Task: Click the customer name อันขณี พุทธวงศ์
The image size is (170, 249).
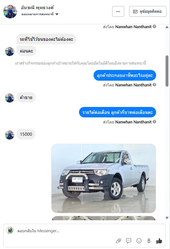Action: click(37, 8)
